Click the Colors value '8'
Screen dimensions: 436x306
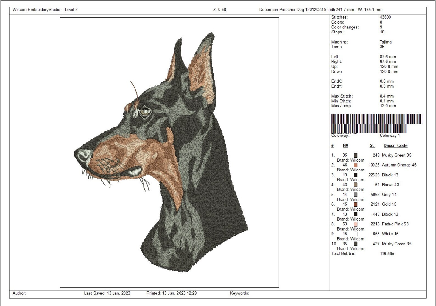(x=381, y=22)
